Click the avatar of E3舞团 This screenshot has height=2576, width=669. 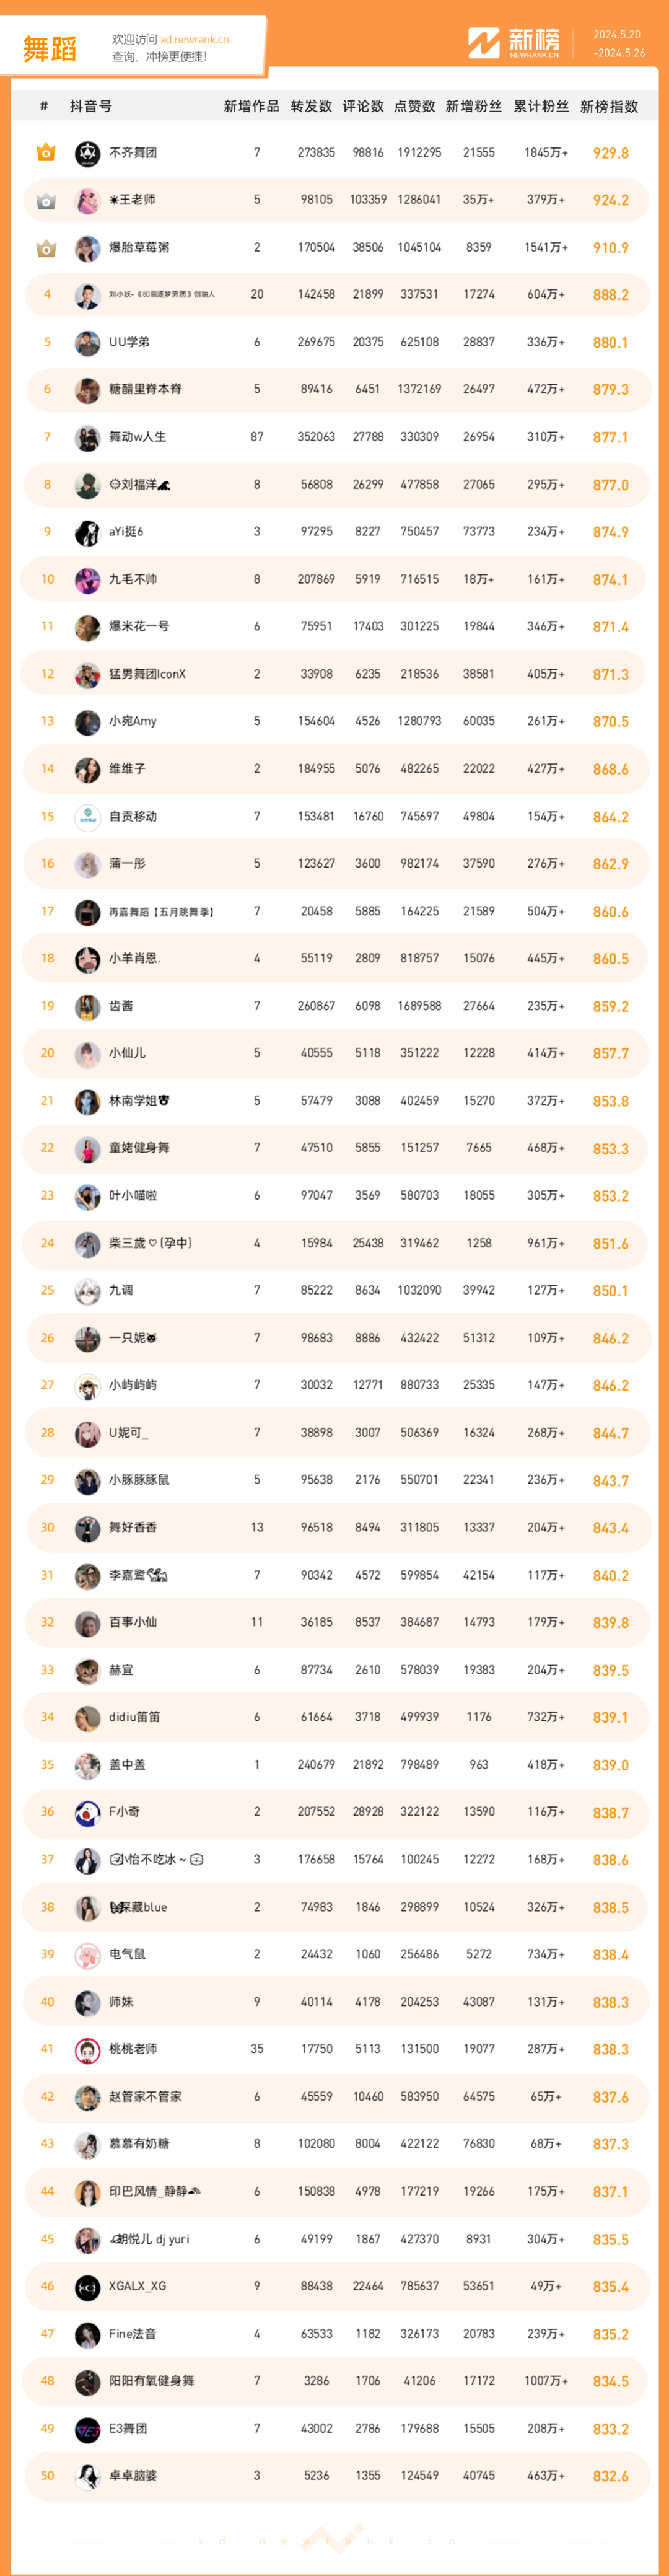point(87,2428)
